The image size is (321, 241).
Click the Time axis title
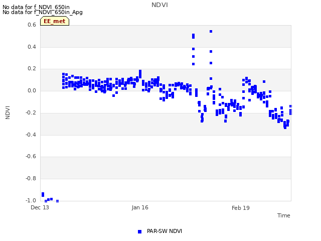coord(283,215)
